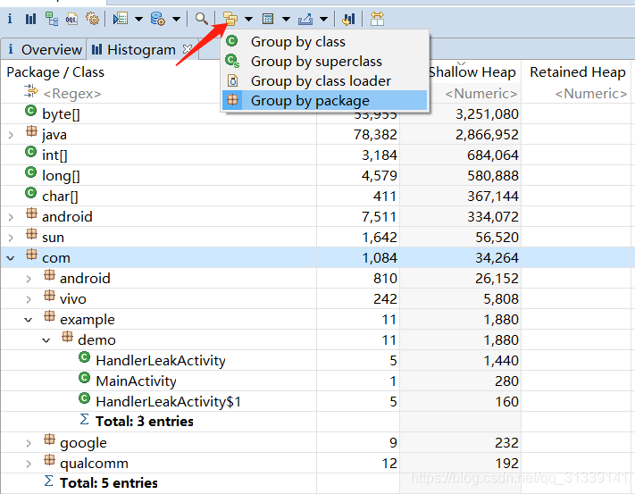
Task: Select Group by class menu item
Action: coord(325,42)
